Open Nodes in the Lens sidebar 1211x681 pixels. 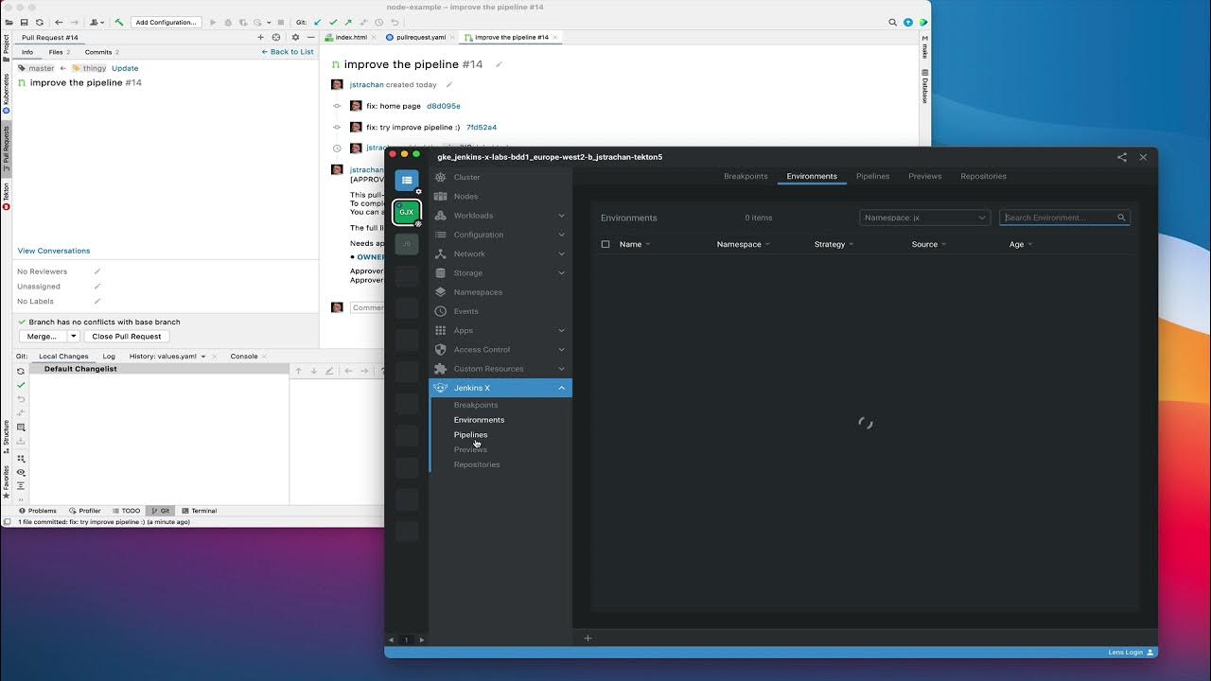(500, 196)
